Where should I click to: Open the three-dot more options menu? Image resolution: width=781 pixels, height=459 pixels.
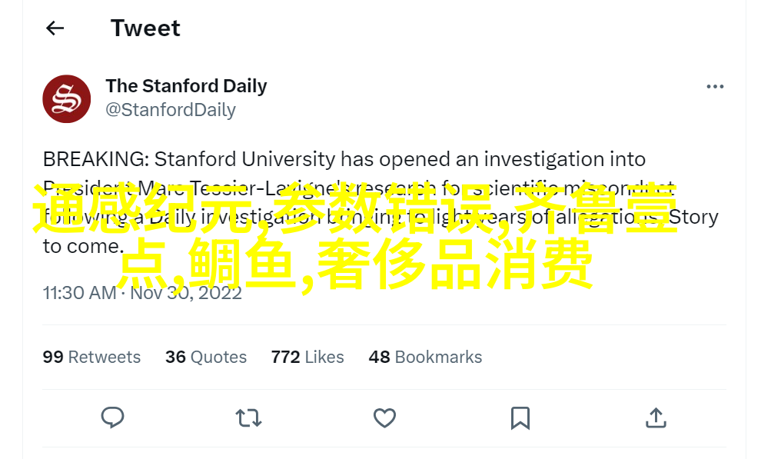click(715, 87)
